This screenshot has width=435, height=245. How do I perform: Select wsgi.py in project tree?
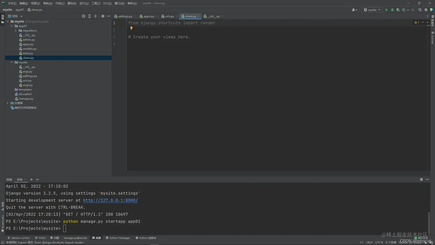28,85
